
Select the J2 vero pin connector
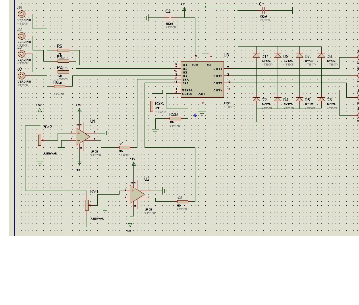coord(21,36)
